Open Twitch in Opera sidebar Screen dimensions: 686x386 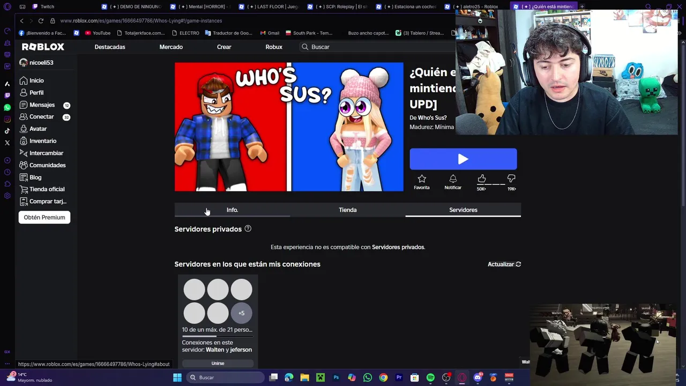pyautogui.click(x=7, y=95)
